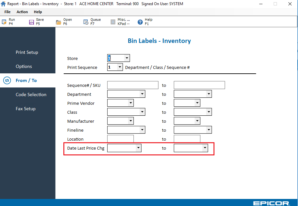298x206 pixels.
Task: Click the Help F1 question mark icon
Action: tap(140, 22)
